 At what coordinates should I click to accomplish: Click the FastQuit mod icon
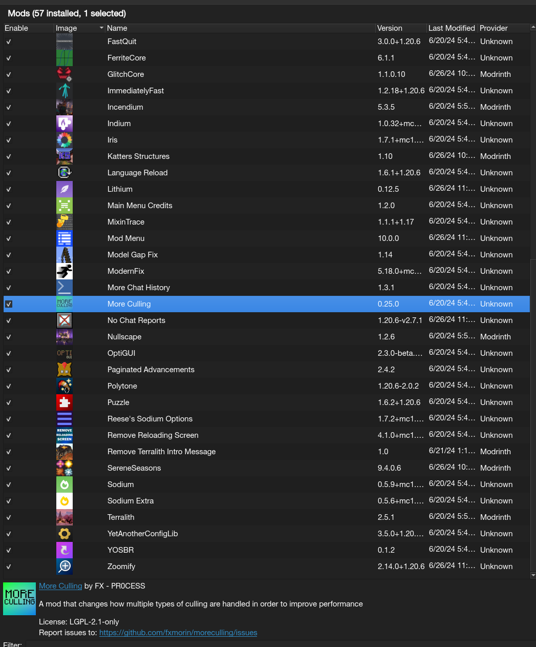pos(65,42)
